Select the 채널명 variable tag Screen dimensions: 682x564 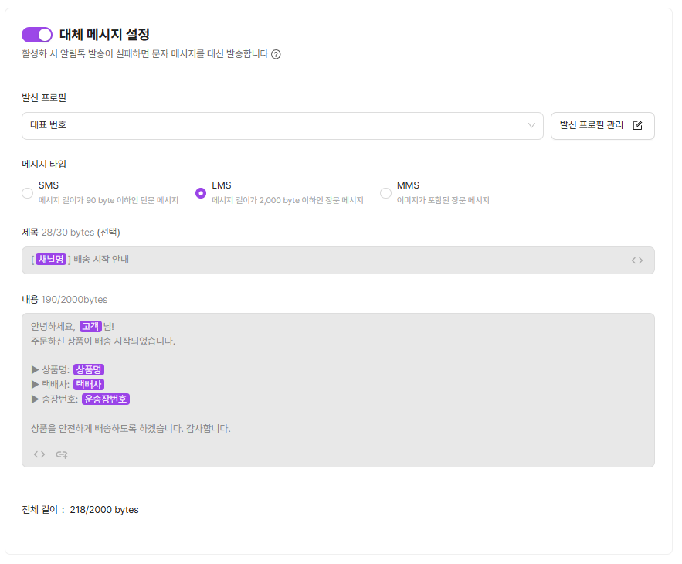pyautogui.click(x=51, y=260)
